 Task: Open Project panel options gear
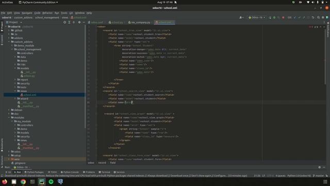click(79, 22)
